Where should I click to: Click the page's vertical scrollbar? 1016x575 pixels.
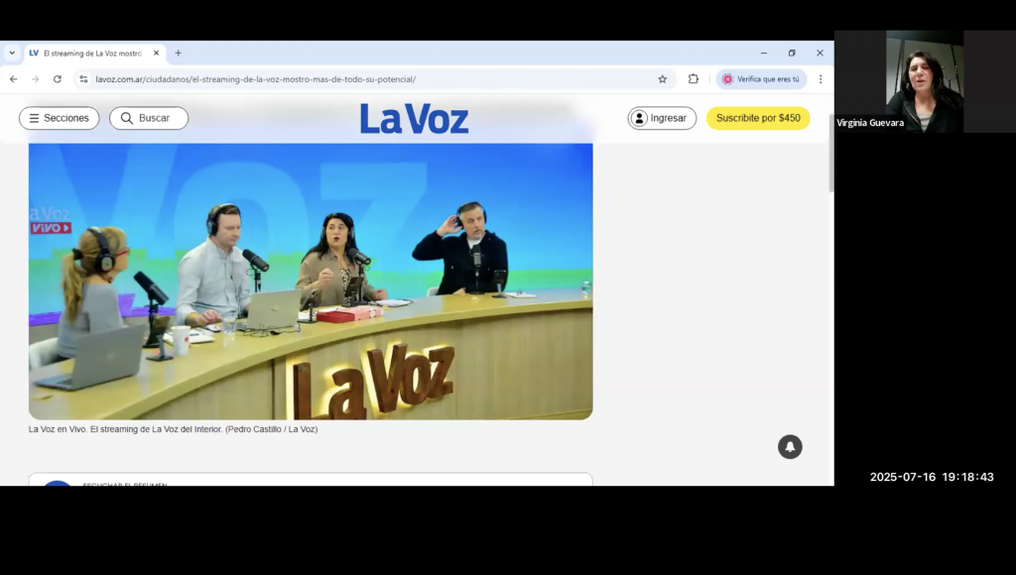(830, 159)
